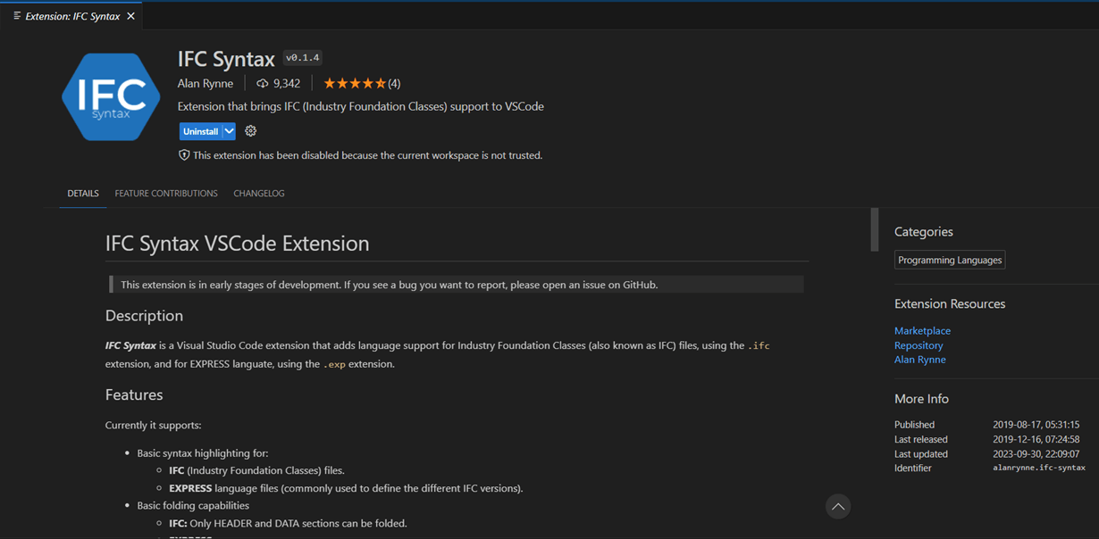Screen dimensions: 1099x539
Task: Open the extension manage gear icon
Action: 251,131
